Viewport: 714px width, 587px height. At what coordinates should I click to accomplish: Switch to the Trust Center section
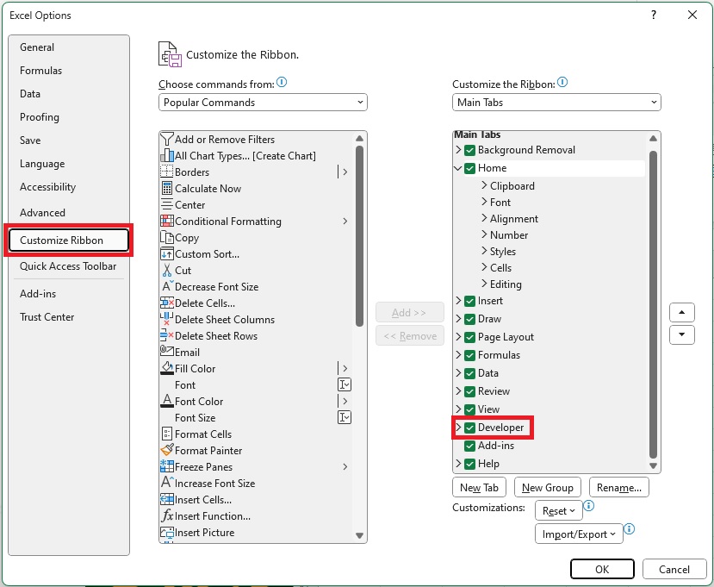47,317
